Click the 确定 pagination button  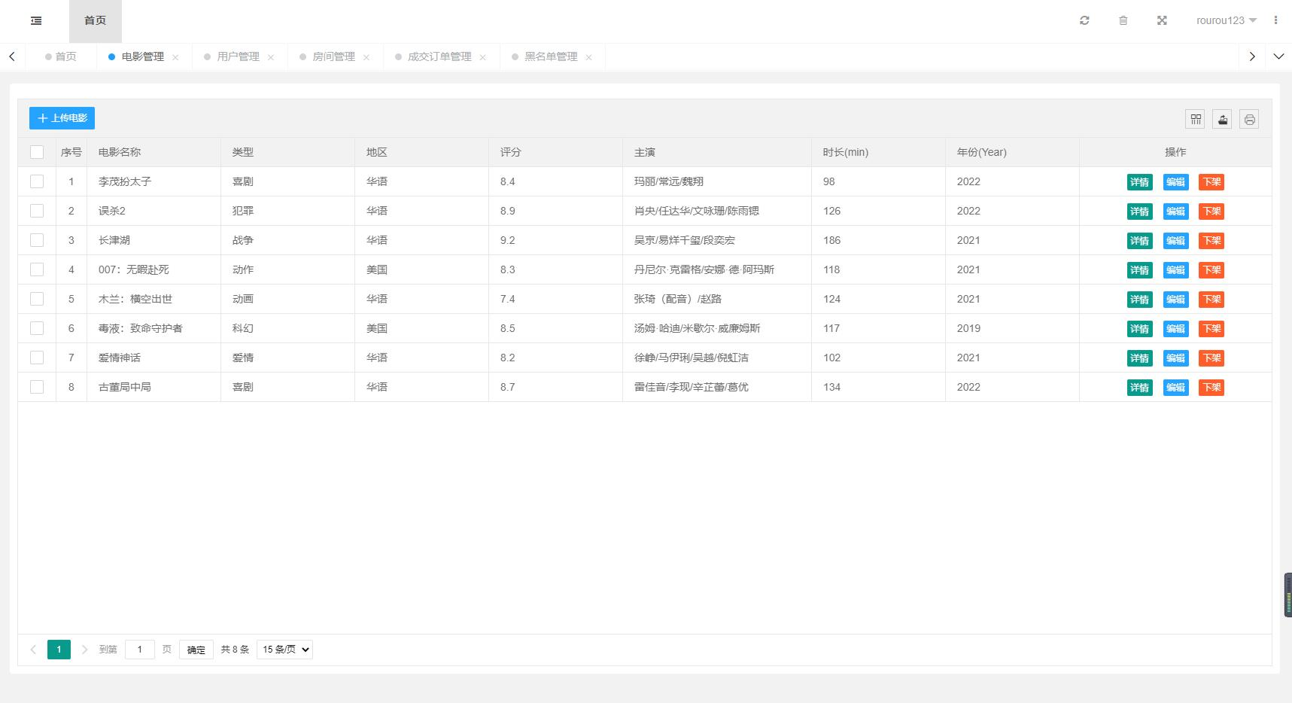(x=196, y=650)
